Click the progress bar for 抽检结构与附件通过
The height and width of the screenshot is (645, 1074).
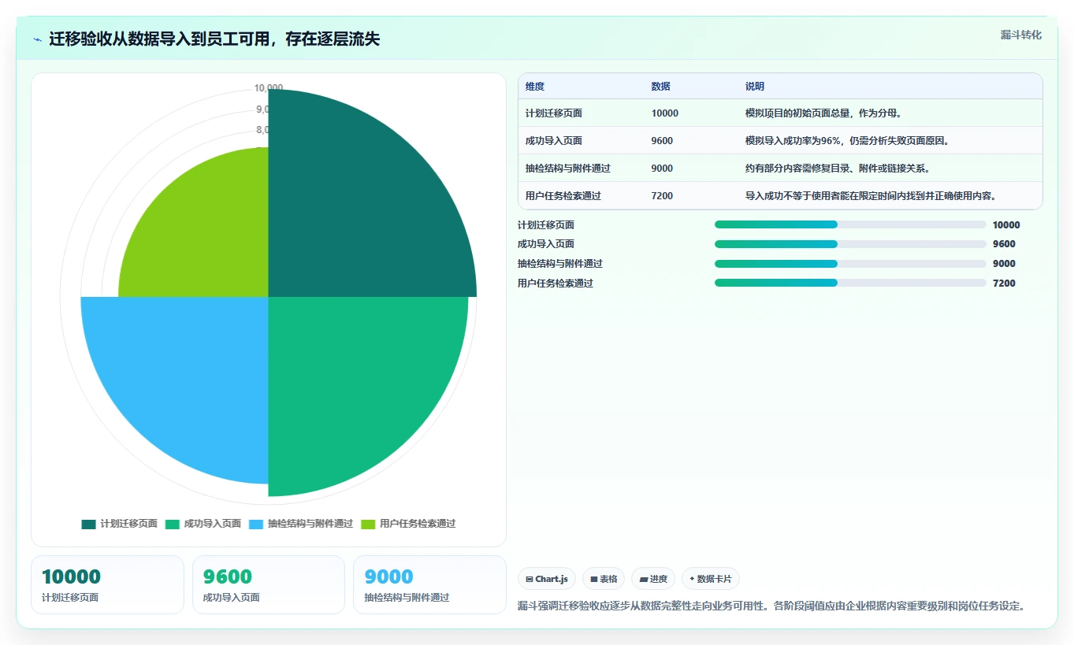tap(850, 264)
